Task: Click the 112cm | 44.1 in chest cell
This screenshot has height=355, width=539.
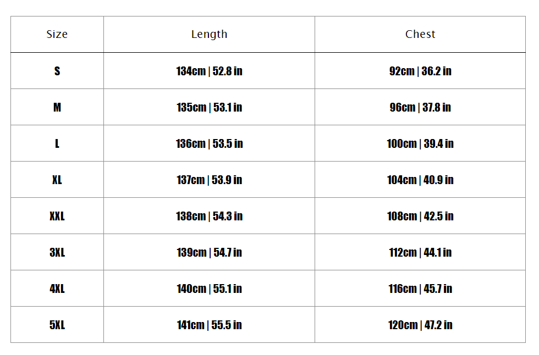Action: (420, 252)
